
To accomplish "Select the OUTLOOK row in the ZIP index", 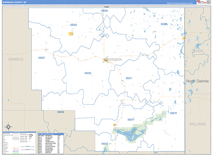I will pos(51,145).
